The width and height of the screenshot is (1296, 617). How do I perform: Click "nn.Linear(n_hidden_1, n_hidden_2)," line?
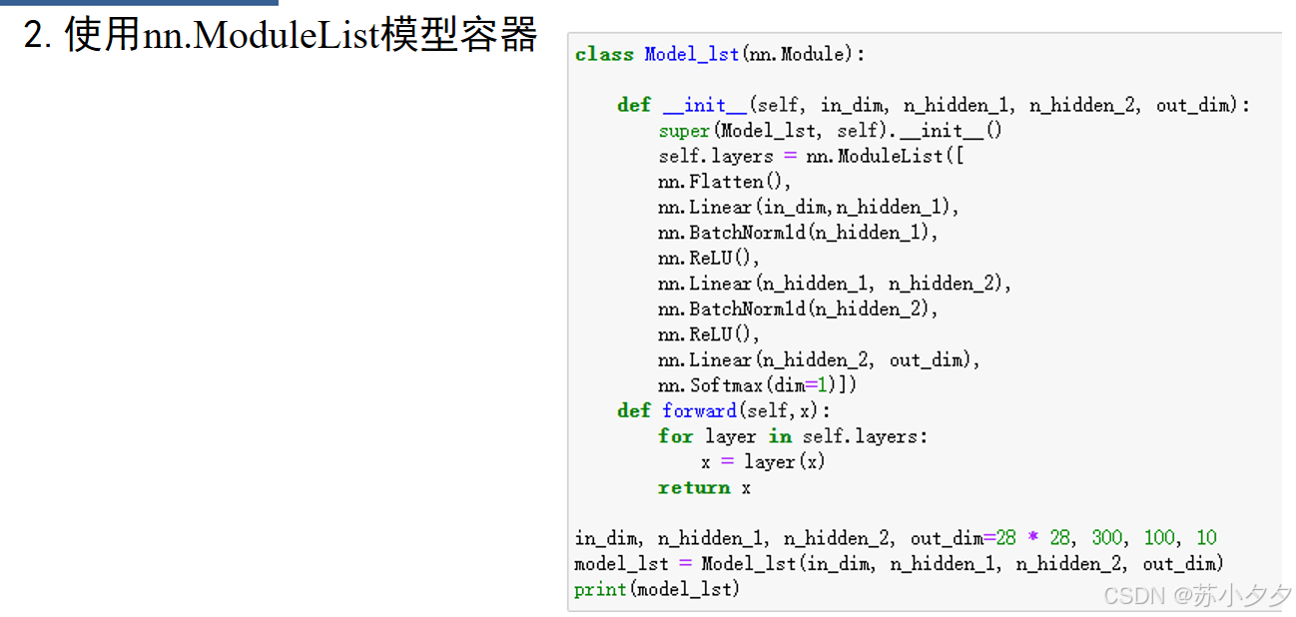point(834,284)
